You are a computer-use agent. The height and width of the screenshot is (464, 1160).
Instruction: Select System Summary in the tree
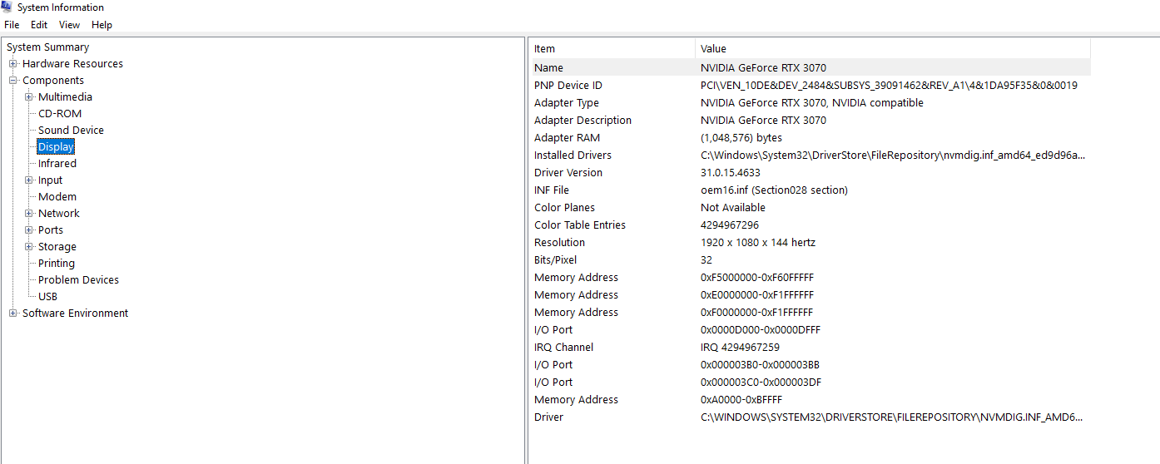[47, 47]
